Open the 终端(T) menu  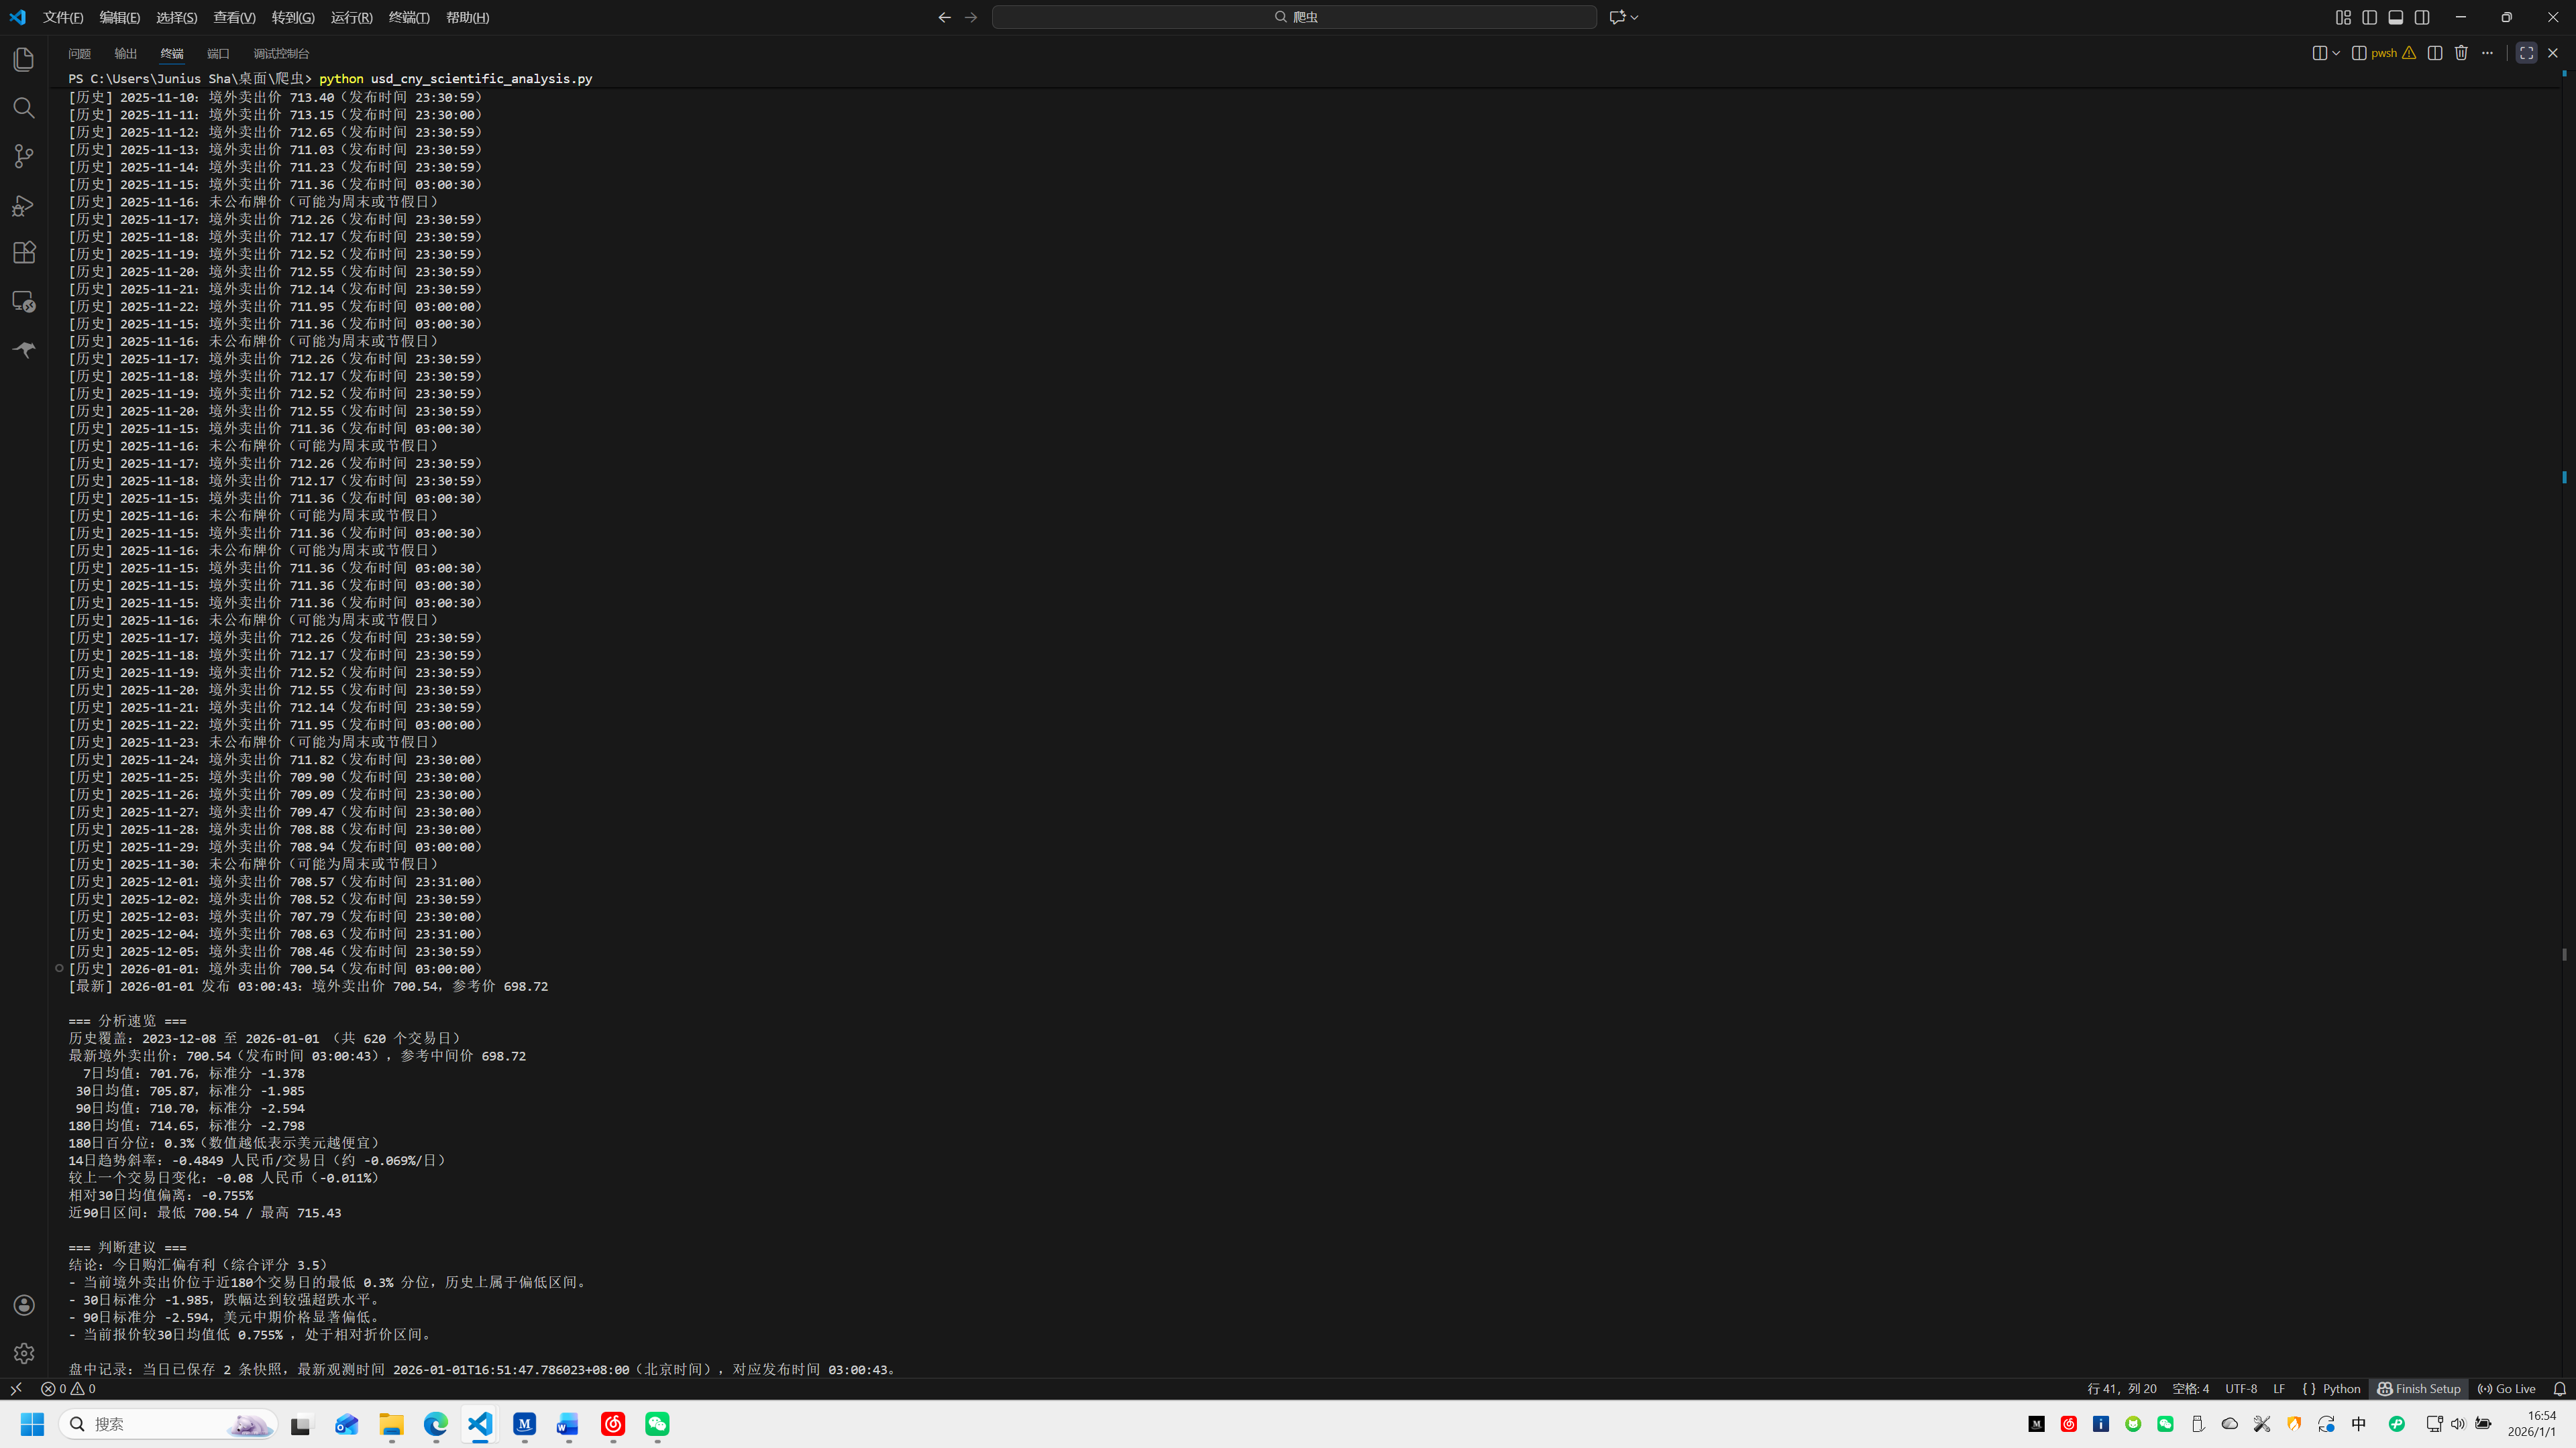point(409,17)
